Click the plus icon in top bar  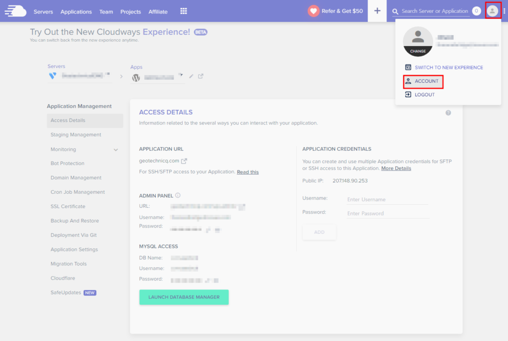pyautogui.click(x=377, y=11)
